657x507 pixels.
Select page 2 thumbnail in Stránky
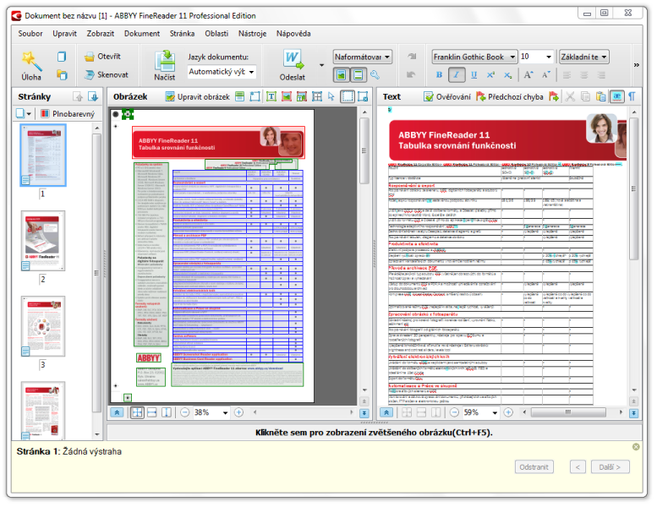42,241
